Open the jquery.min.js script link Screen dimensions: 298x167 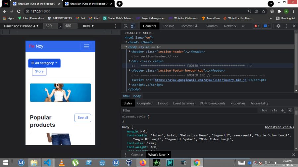coord(201,80)
